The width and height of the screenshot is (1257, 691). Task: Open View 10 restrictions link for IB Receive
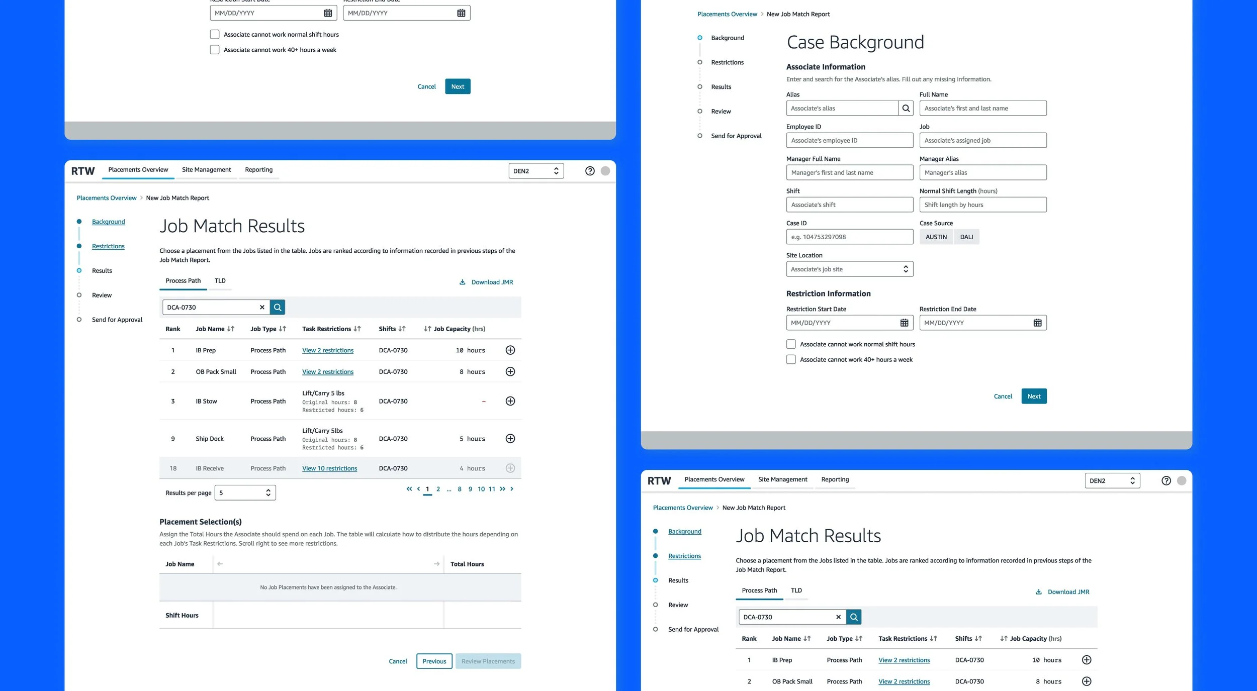point(329,468)
